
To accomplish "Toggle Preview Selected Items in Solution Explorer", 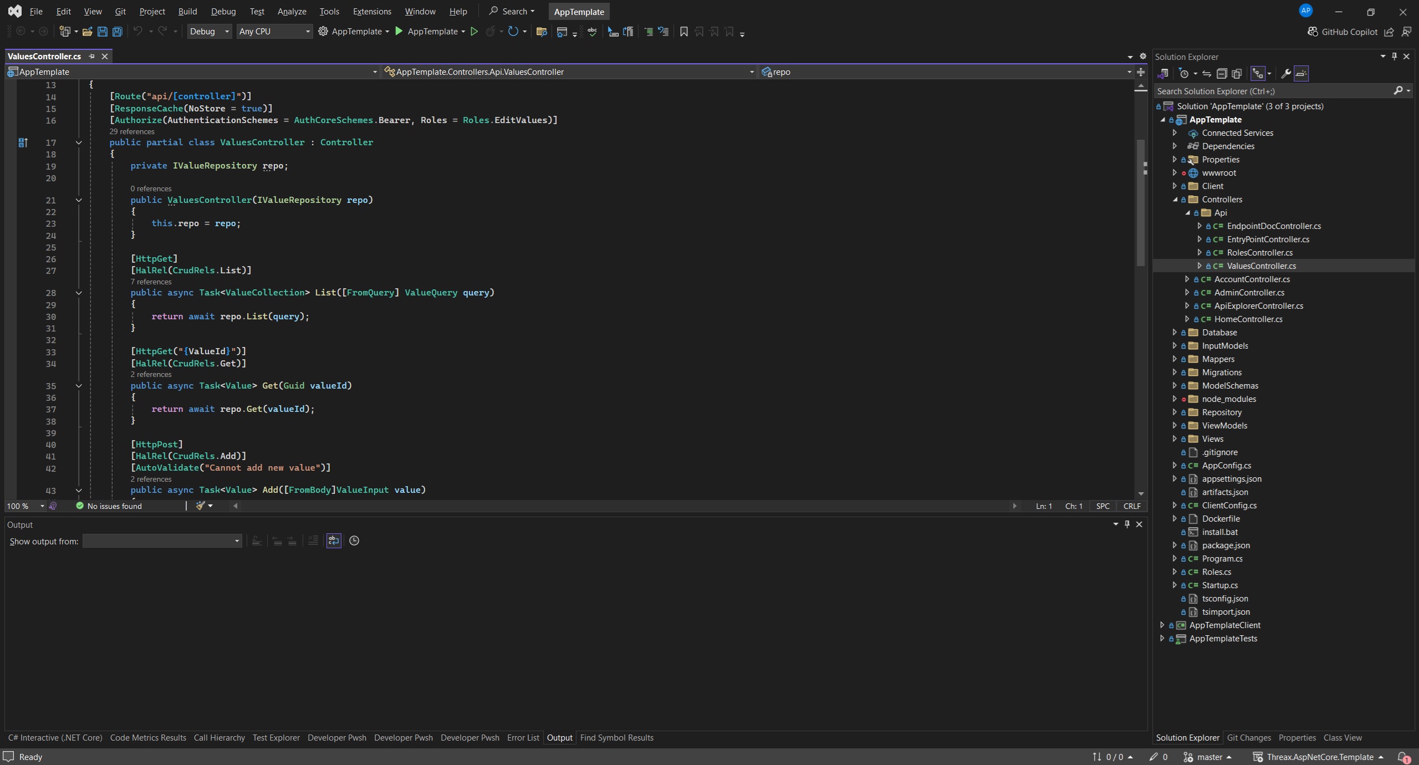I will point(1301,73).
